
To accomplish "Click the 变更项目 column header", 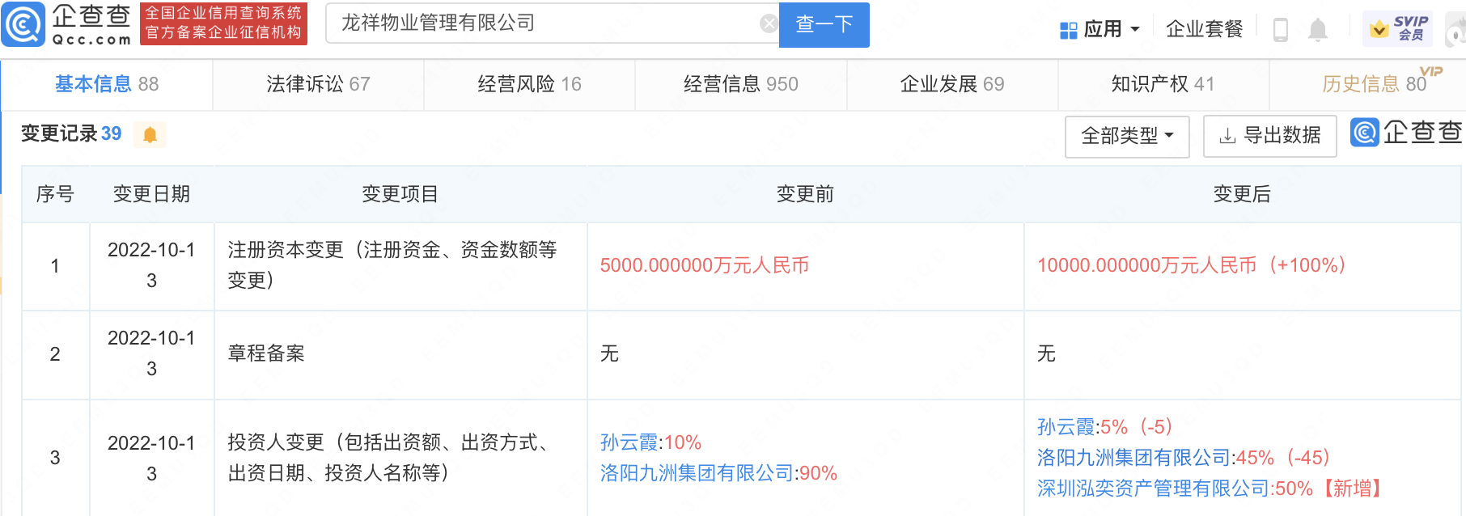I will coord(400,194).
